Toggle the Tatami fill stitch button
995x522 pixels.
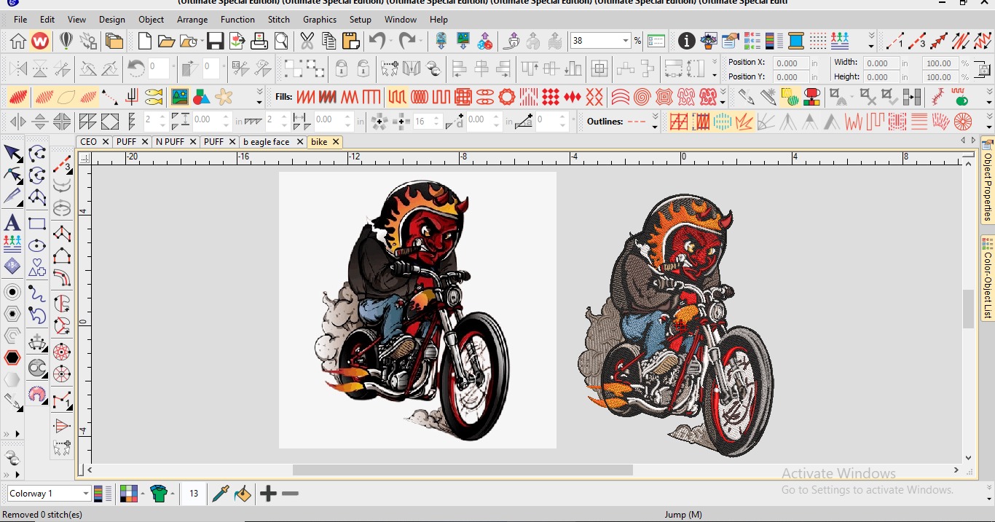(x=397, y=96)
